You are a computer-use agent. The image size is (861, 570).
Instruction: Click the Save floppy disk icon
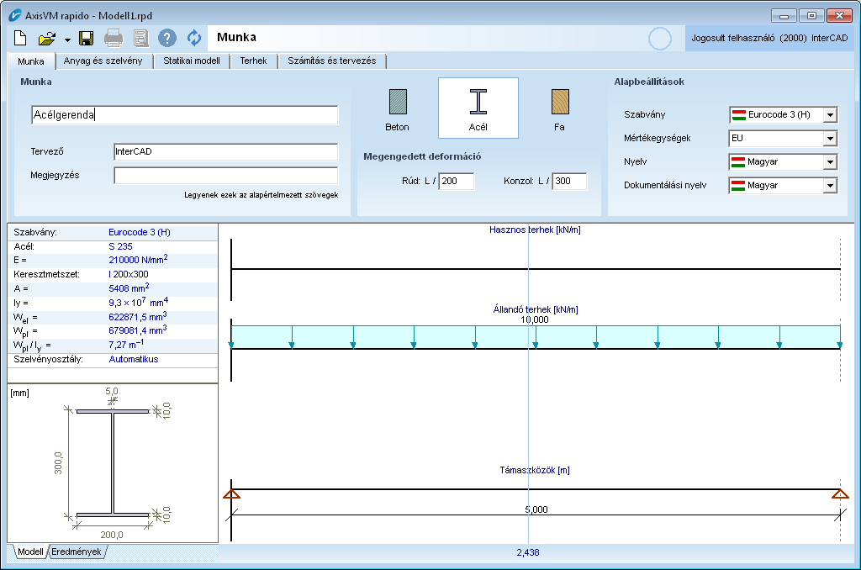tap(87, 38)
